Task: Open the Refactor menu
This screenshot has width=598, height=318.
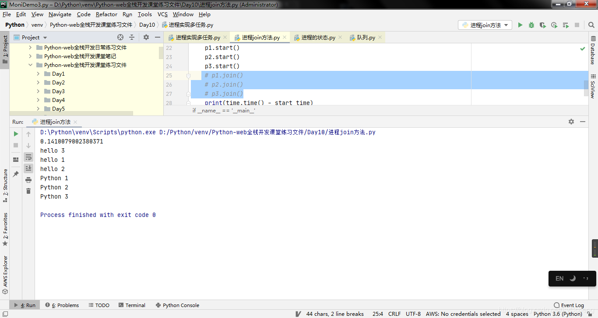Action: click(x=106, y=14)
